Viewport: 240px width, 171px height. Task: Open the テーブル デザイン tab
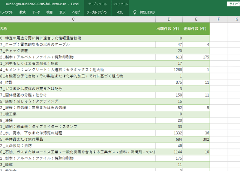coord(97,12)
